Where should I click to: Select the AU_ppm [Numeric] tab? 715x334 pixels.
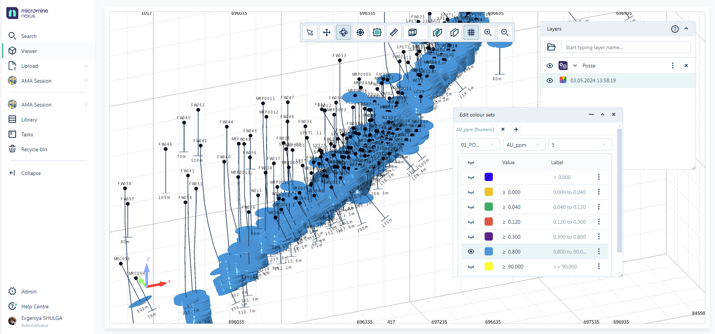tap(475, 129)
